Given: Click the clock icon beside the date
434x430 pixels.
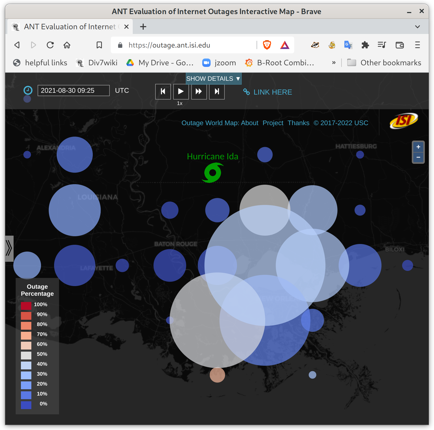Looking at the screenshot, I should [x=28, y=90].
